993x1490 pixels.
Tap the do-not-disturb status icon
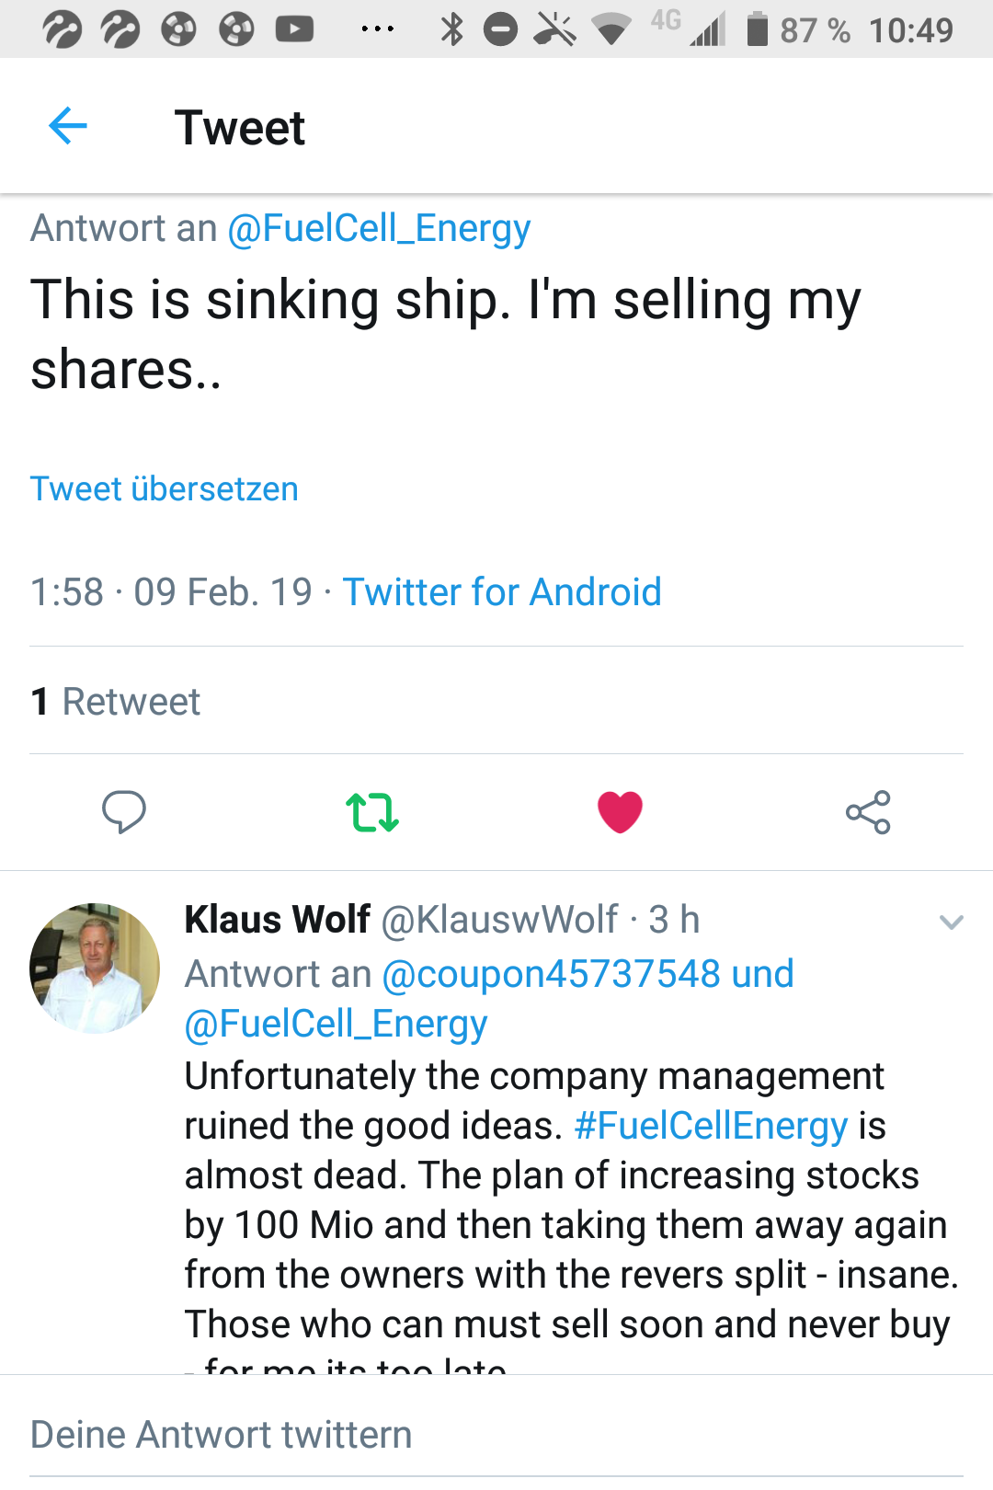[x=501, y=29]
